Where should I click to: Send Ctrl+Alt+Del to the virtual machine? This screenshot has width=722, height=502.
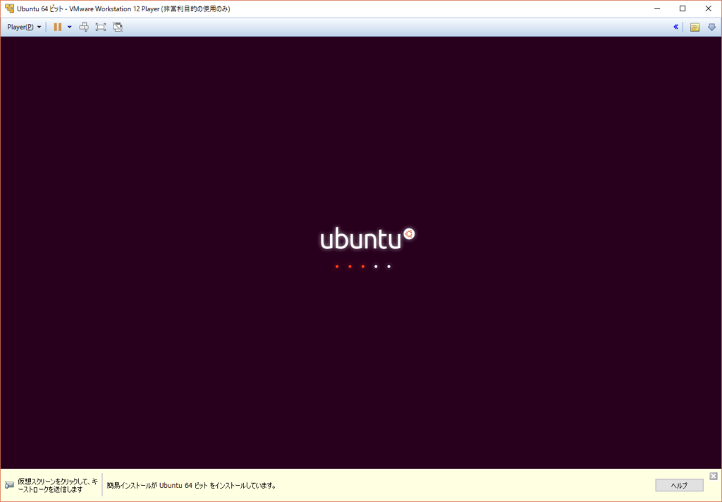click(x=84, y=27)
